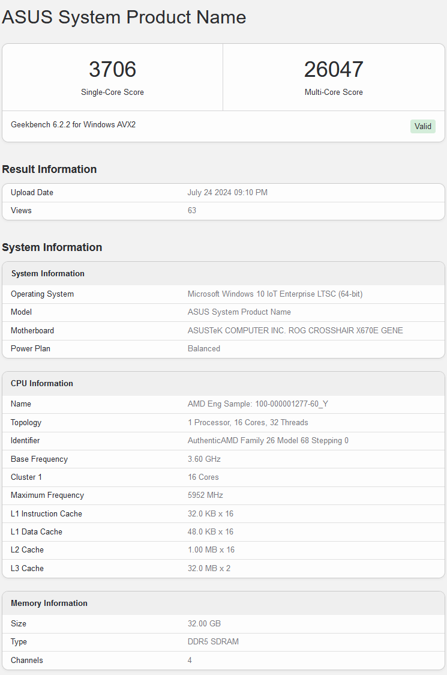Image resolution: width=447 pixels, height=675 pixels.
Task: Select the Microsoft Windows 10 IoT Enterprise value
Action: click(x=275, y=294)
